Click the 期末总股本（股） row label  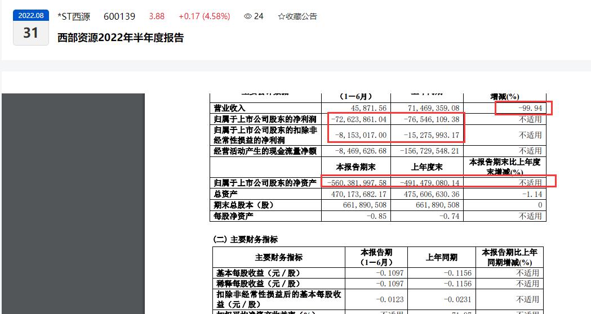tap(243, 205)
